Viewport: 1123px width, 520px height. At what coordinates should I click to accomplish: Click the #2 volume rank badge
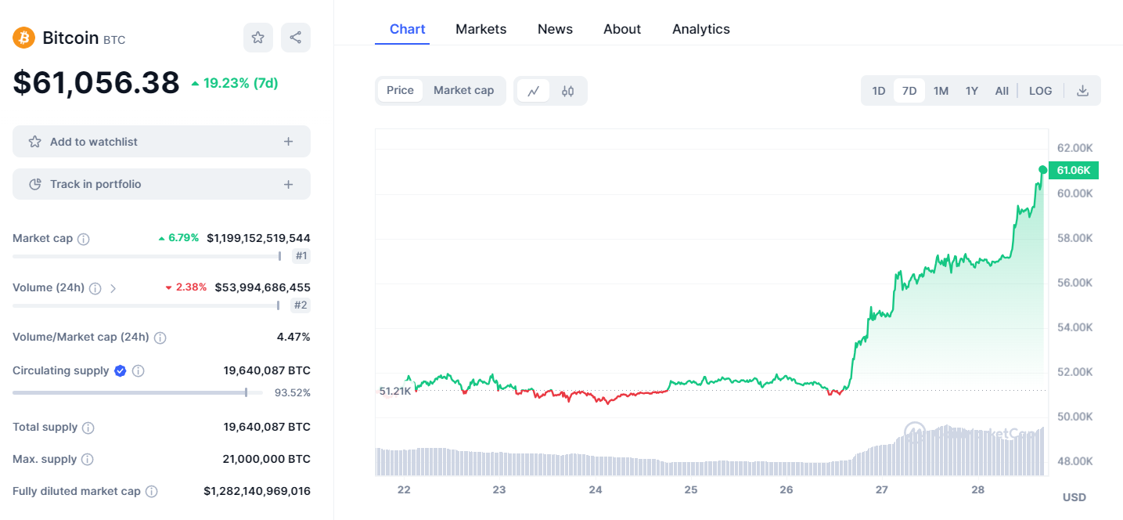(x=301, y=305)
